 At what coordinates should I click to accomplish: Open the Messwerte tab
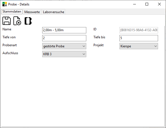coord(33,12)
